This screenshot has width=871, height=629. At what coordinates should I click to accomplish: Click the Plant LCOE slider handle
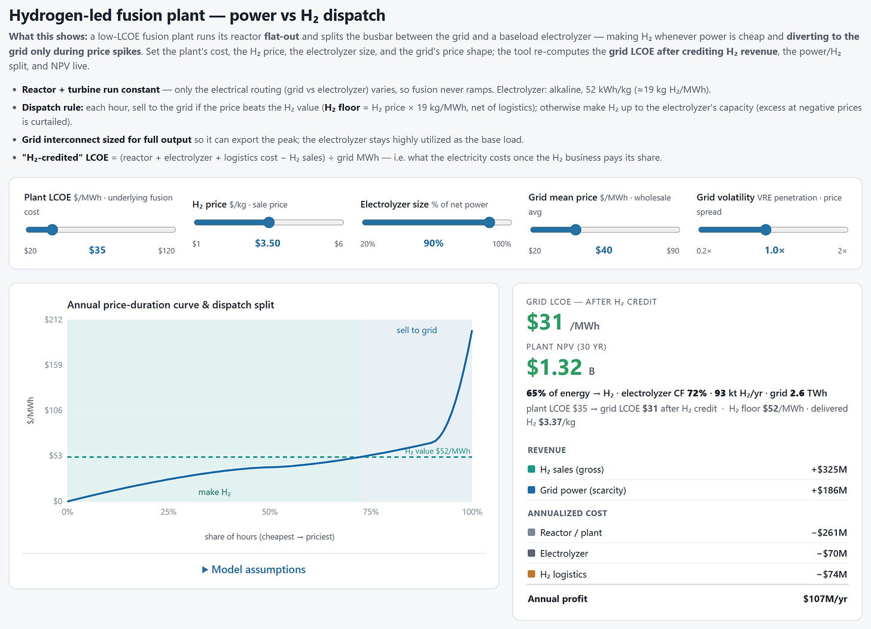[x=52, y=230]
